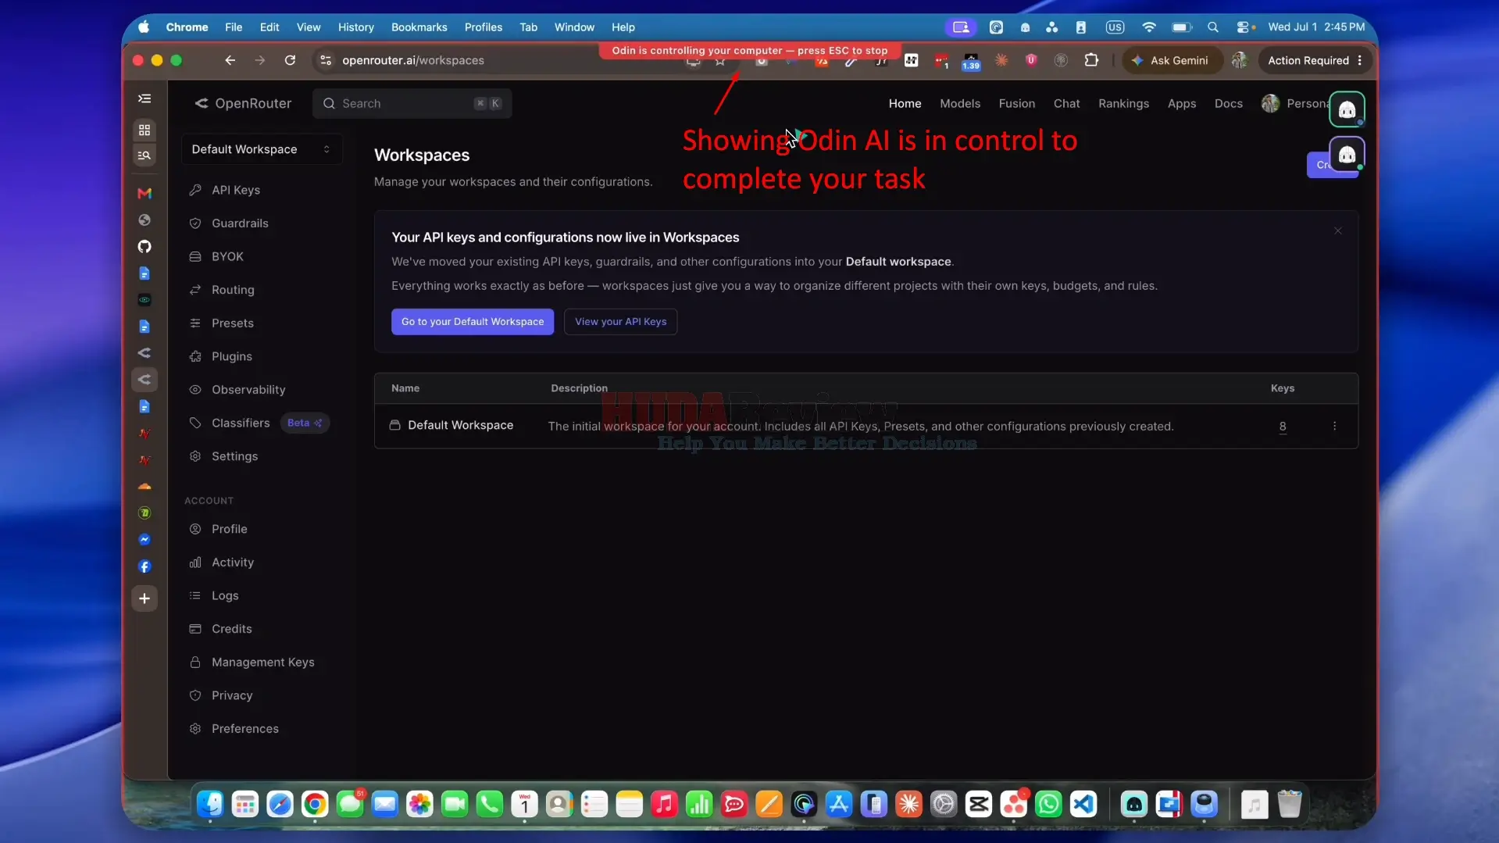Open the Models nav item
The image size is (1499, 843).
point(959,103)
